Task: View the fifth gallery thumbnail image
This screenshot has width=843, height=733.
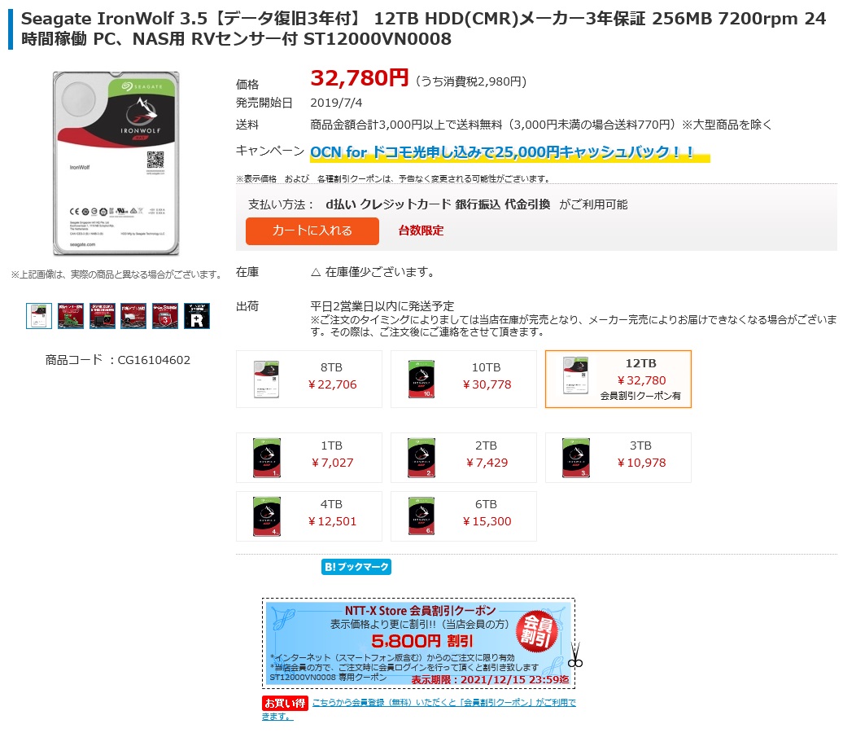Action: pos(165,315)
